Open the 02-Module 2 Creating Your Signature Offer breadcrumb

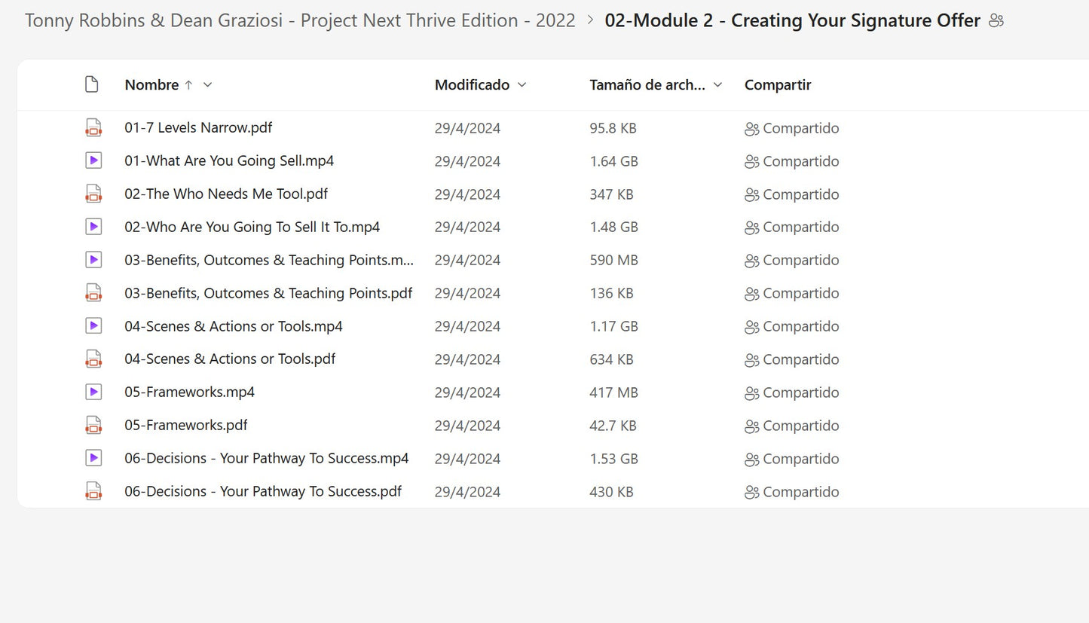(792, 20)
